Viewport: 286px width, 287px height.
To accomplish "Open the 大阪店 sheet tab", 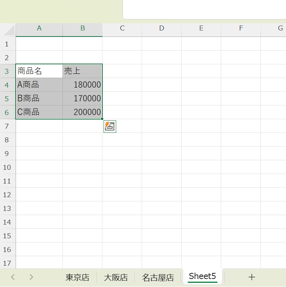I will click(x=116, y=277).
